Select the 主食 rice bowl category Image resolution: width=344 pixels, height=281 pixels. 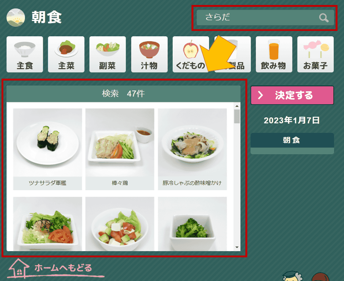click(25, 54)
